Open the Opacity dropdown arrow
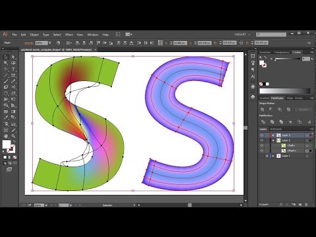Image resolution: width=316 pixels, height=237 pixels. (x=50, y=43)
